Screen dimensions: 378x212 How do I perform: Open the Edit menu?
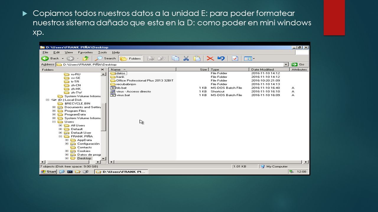56,52
